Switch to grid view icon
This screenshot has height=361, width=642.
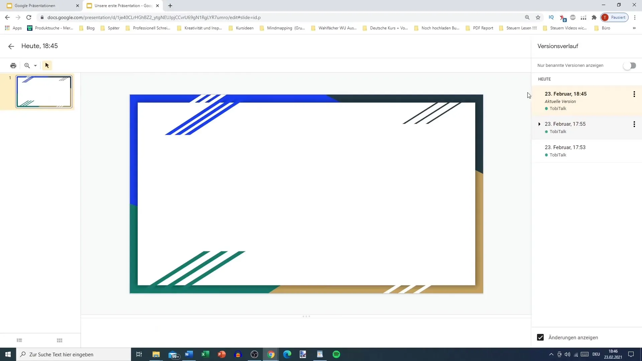(x=60, y=341)
